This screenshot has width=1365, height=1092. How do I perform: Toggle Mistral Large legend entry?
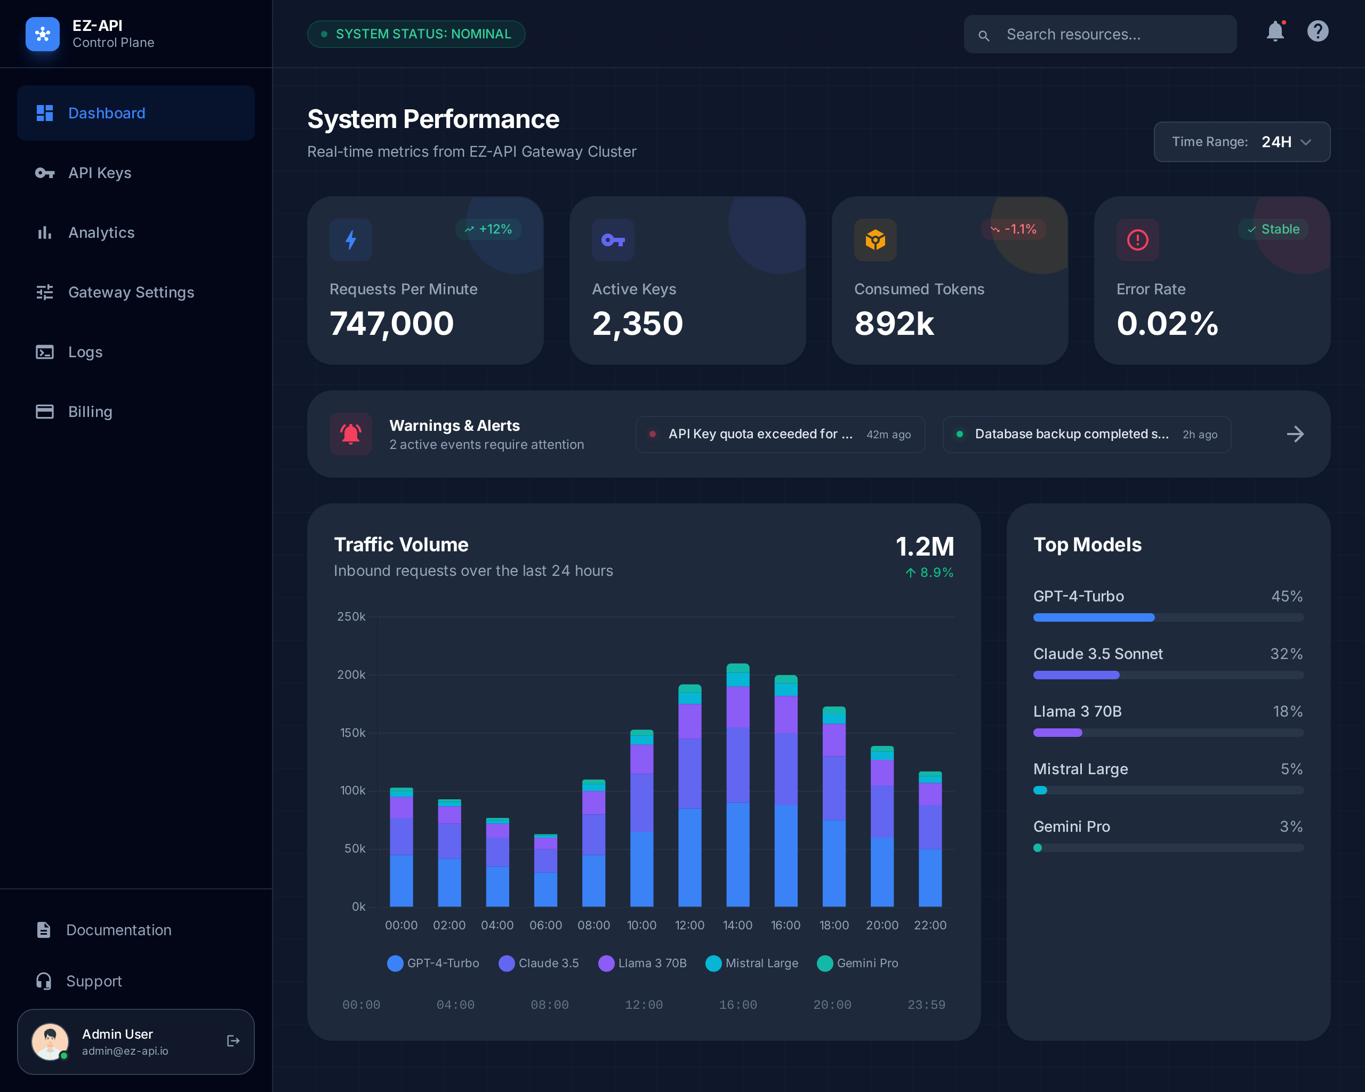click(x=752, y=963)
